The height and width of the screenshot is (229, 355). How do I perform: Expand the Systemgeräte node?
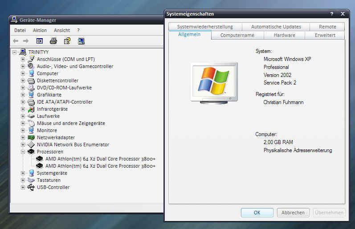(23, 173)
